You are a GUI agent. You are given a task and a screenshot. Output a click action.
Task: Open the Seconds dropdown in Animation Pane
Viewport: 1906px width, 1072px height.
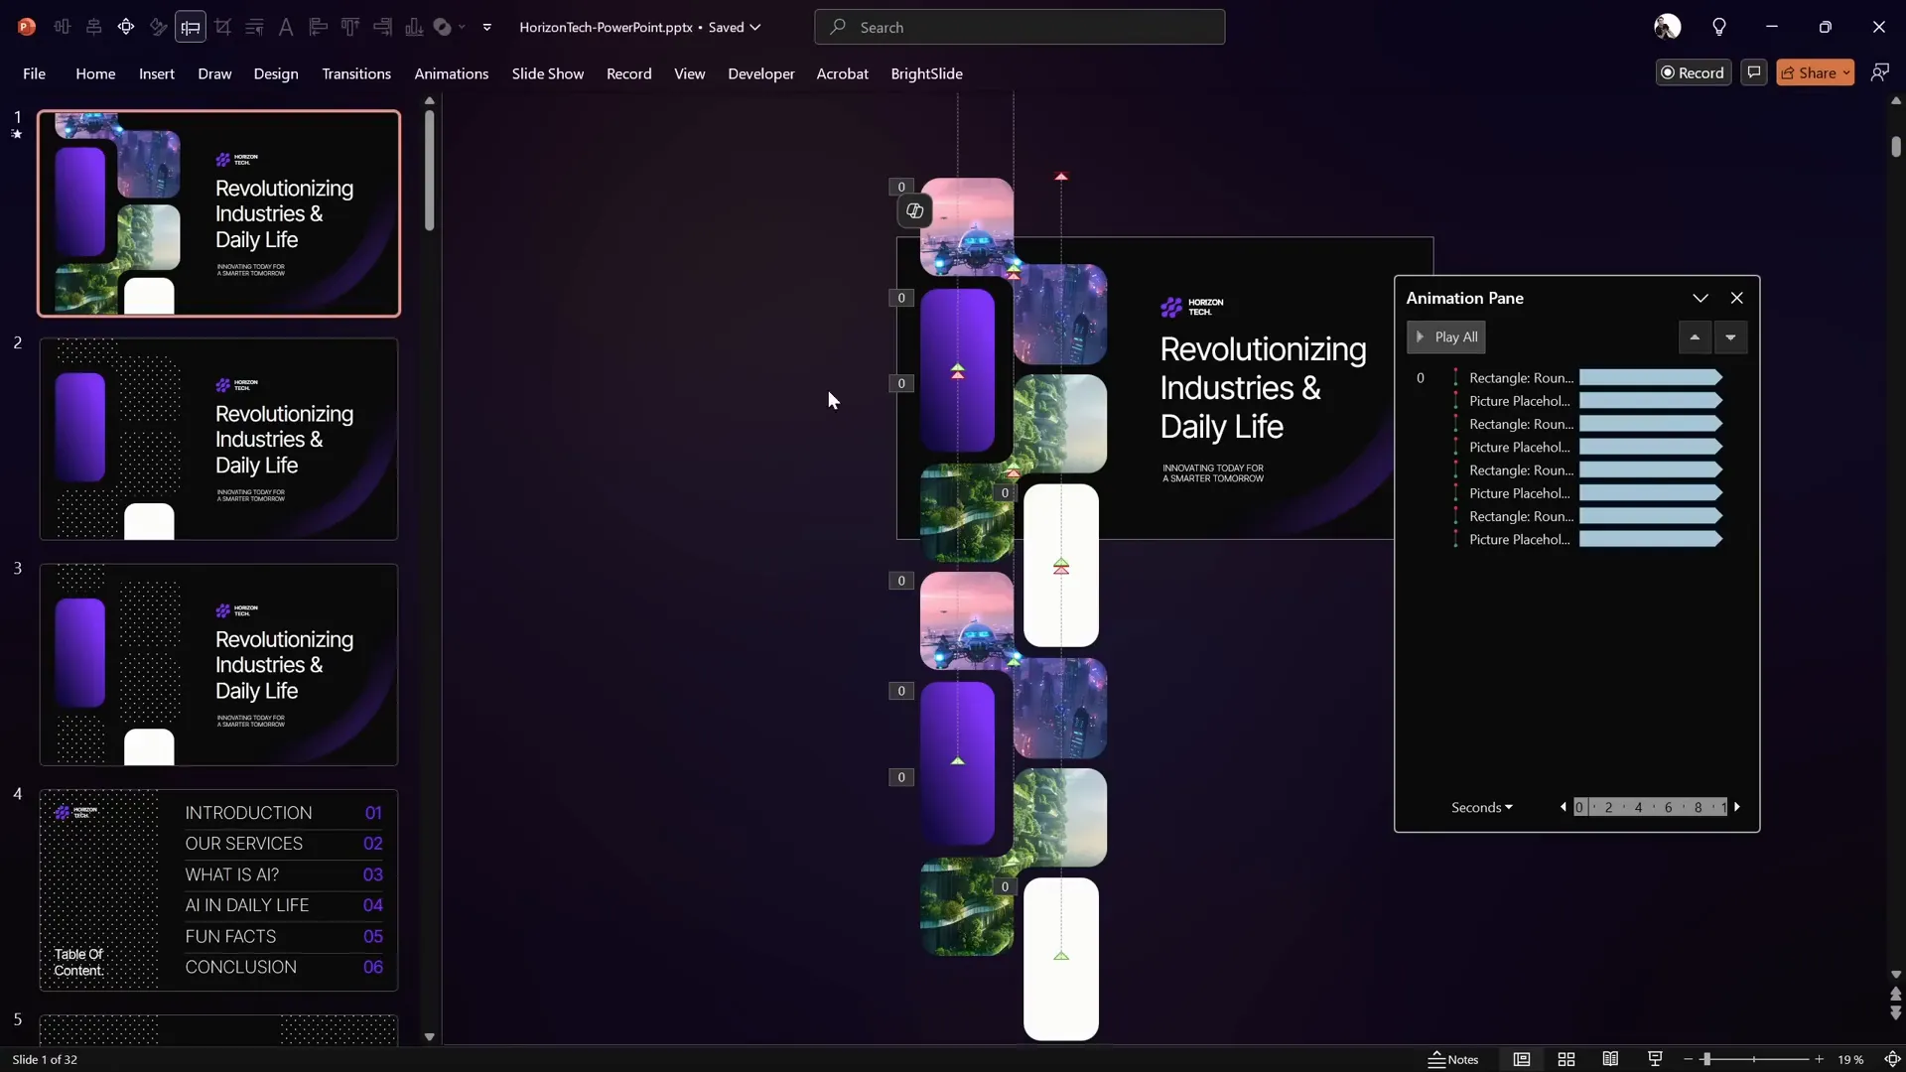[x=1481, y=807]
